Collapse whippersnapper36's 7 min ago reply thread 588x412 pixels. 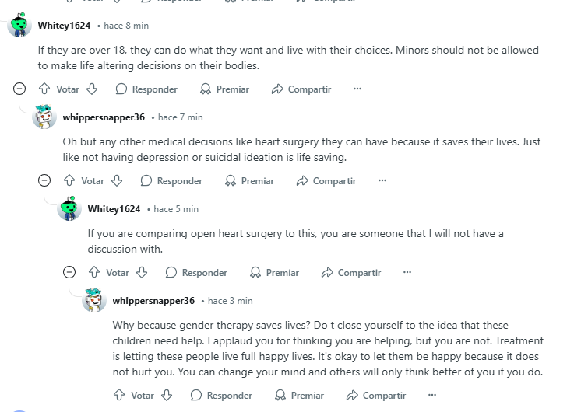pyautogui.click(x=44, y=180)
